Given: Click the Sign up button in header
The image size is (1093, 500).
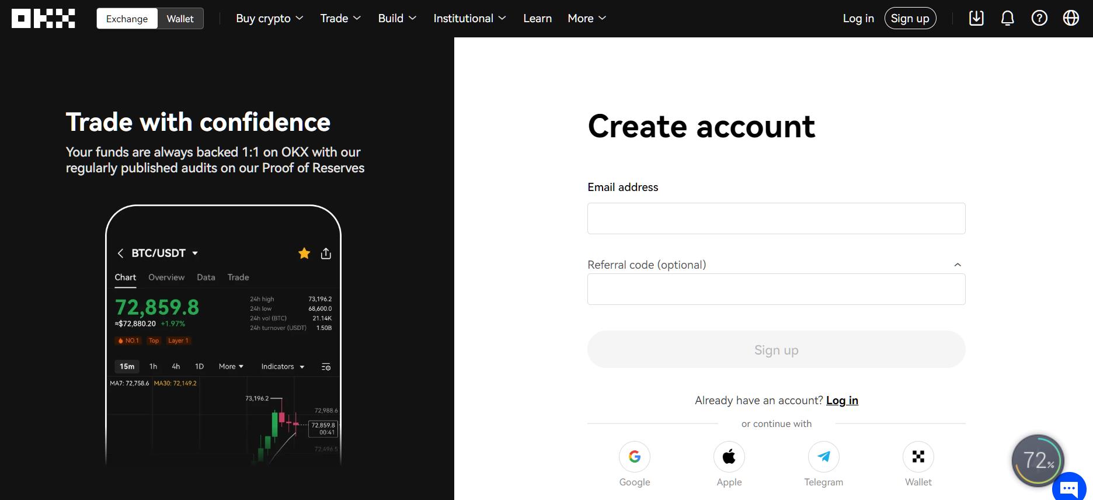Looking at the screenshot, I should 910,18.
